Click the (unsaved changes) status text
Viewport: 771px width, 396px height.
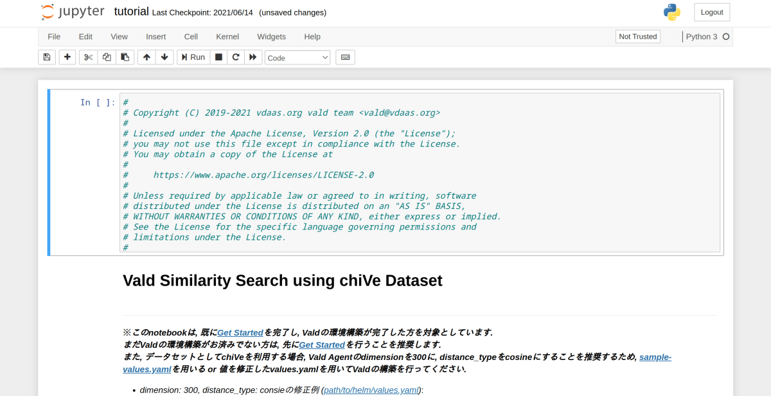(293, 12)
